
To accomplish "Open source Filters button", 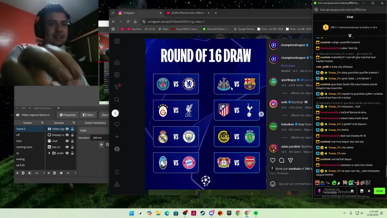I will (x=88, y=115).
